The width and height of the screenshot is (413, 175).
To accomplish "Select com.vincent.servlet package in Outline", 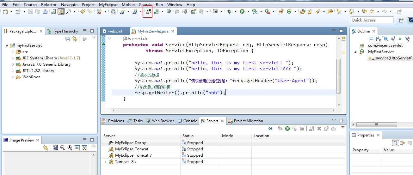I will point(381,45).
